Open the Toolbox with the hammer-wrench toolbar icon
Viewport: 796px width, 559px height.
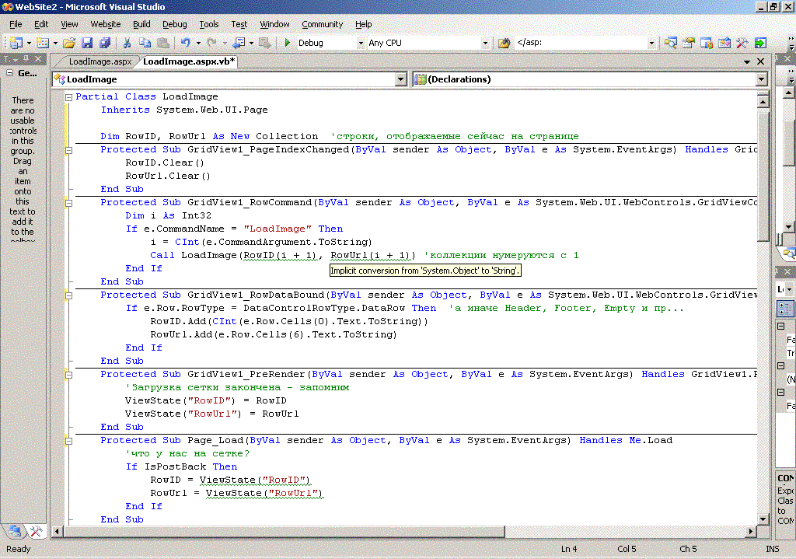pos(742,44)
